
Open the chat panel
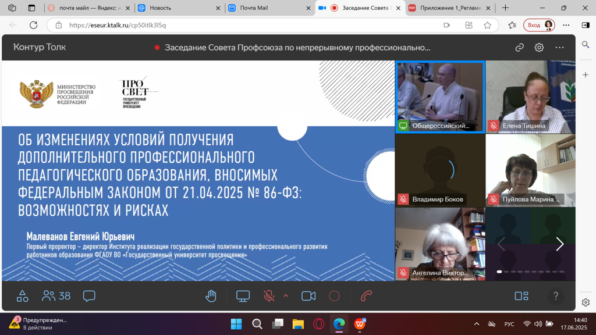click(89, 296)
